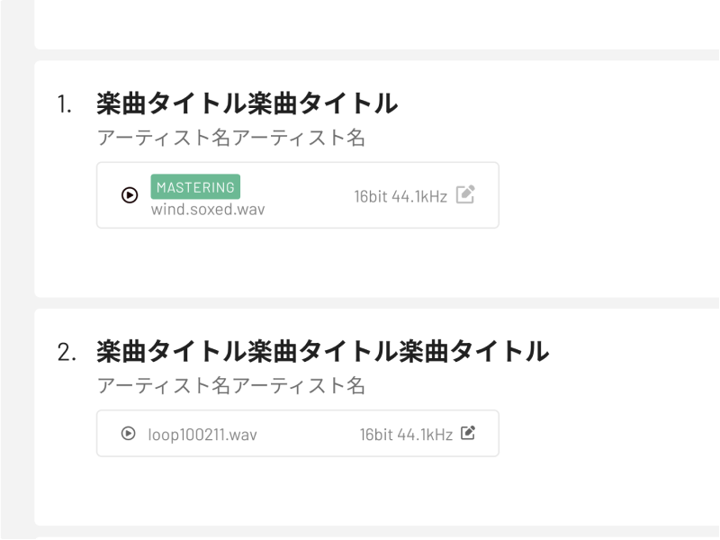Click 16bit 44.1kHz on loop100211.wav row
The width and height of the screenshot is (720, 540).
(x=406, y=435)
